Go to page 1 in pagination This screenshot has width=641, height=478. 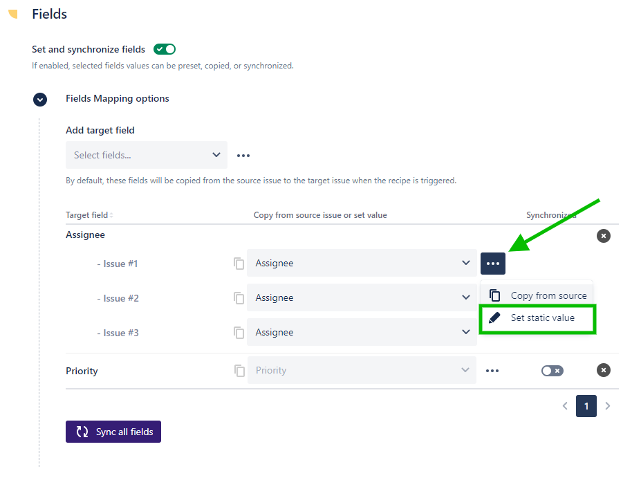pyautogui.click(x=586, y=406)
